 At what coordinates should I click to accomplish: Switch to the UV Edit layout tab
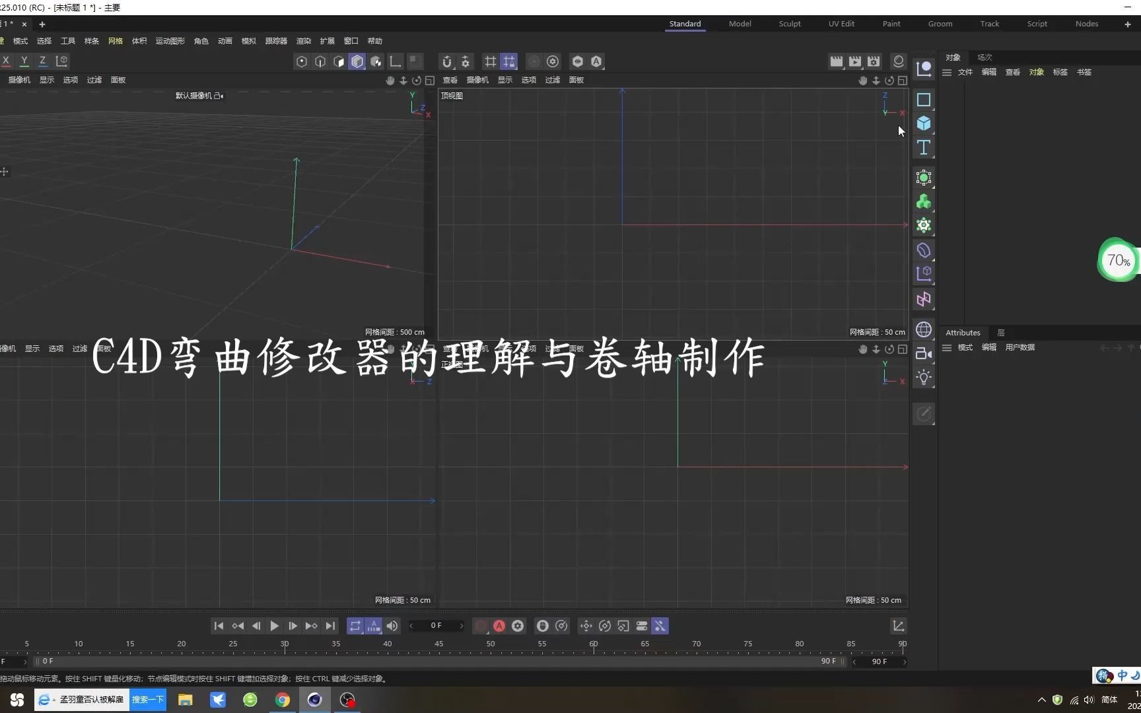(x=841, y=24)
